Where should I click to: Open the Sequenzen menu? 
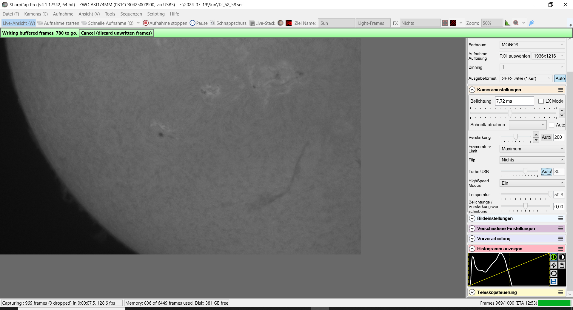[x=131, y=14]
